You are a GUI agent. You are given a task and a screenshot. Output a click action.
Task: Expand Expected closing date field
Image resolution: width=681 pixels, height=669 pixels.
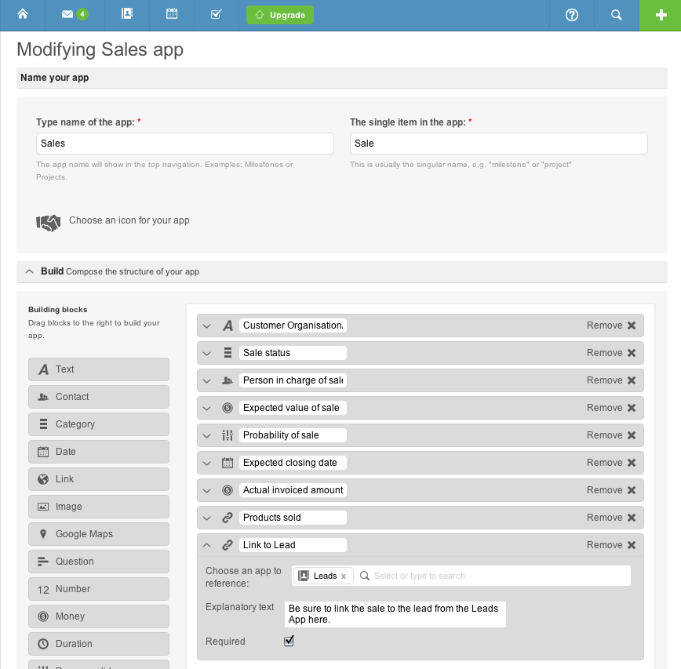(207, 464)
